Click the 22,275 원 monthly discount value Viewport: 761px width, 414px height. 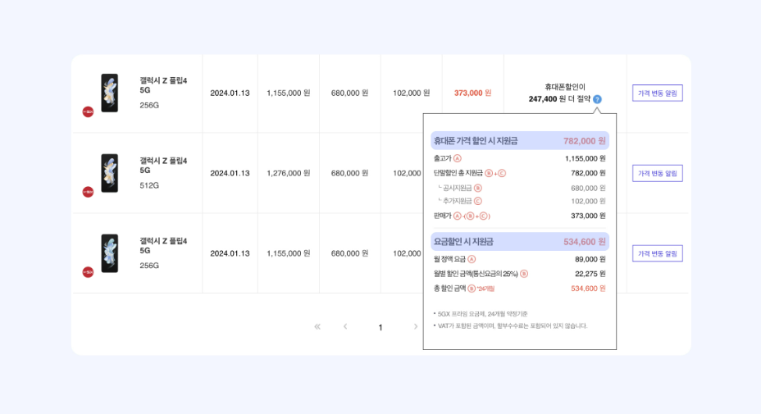point(590,274)
